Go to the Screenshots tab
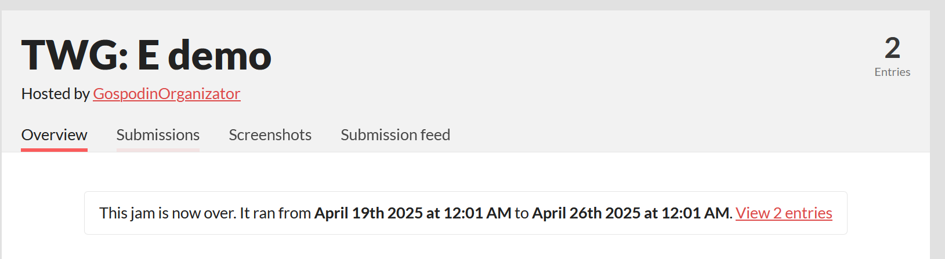The height and width of the screenshot is (259, 945). click(270, 135)
